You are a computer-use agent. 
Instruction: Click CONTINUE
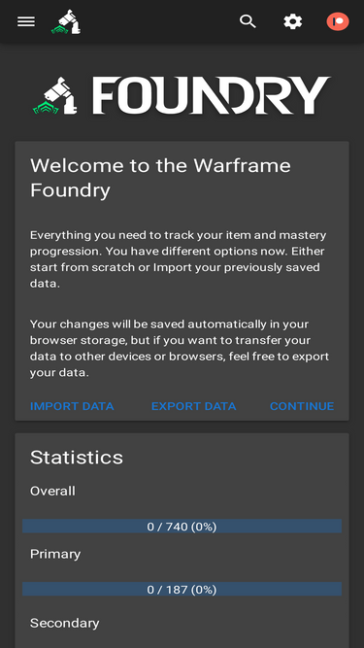pyautogui.click(x=302, y=406)
